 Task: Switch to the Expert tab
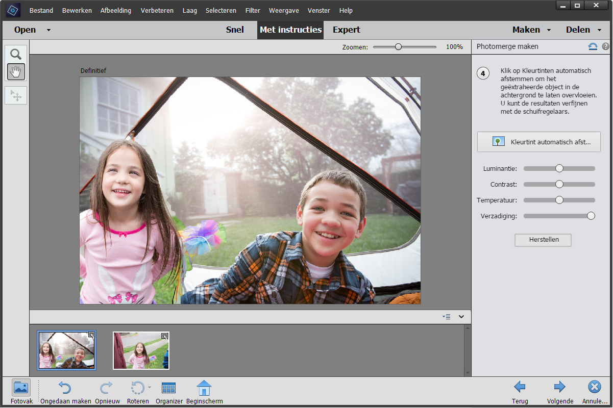[x=346, y=30]
